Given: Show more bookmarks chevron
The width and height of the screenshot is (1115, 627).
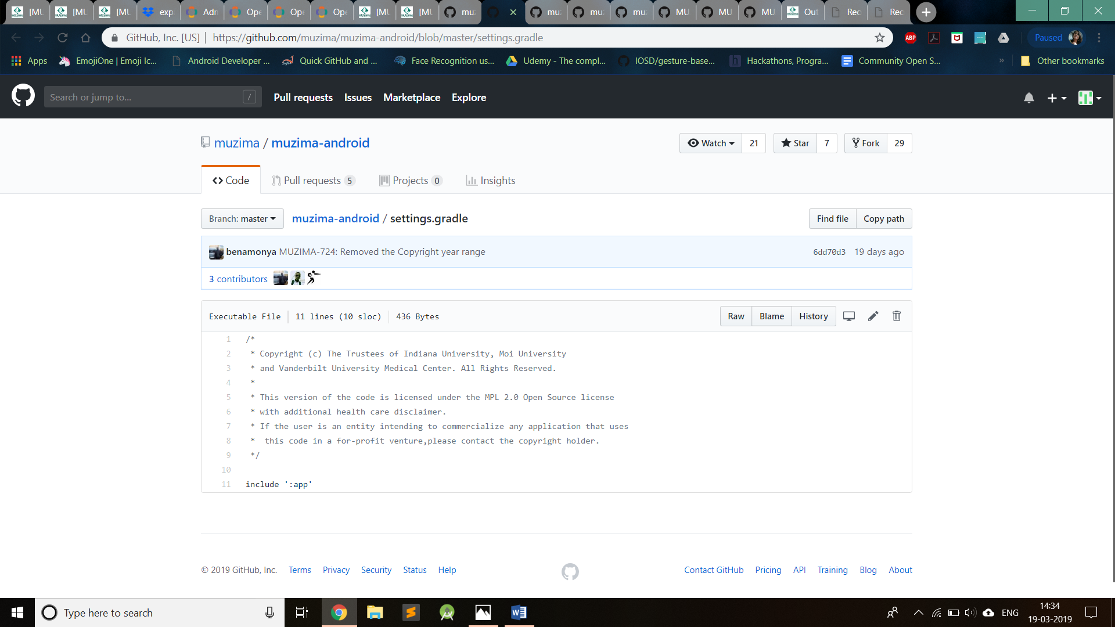Looking at the screenshot, I should pos(1002,61).
